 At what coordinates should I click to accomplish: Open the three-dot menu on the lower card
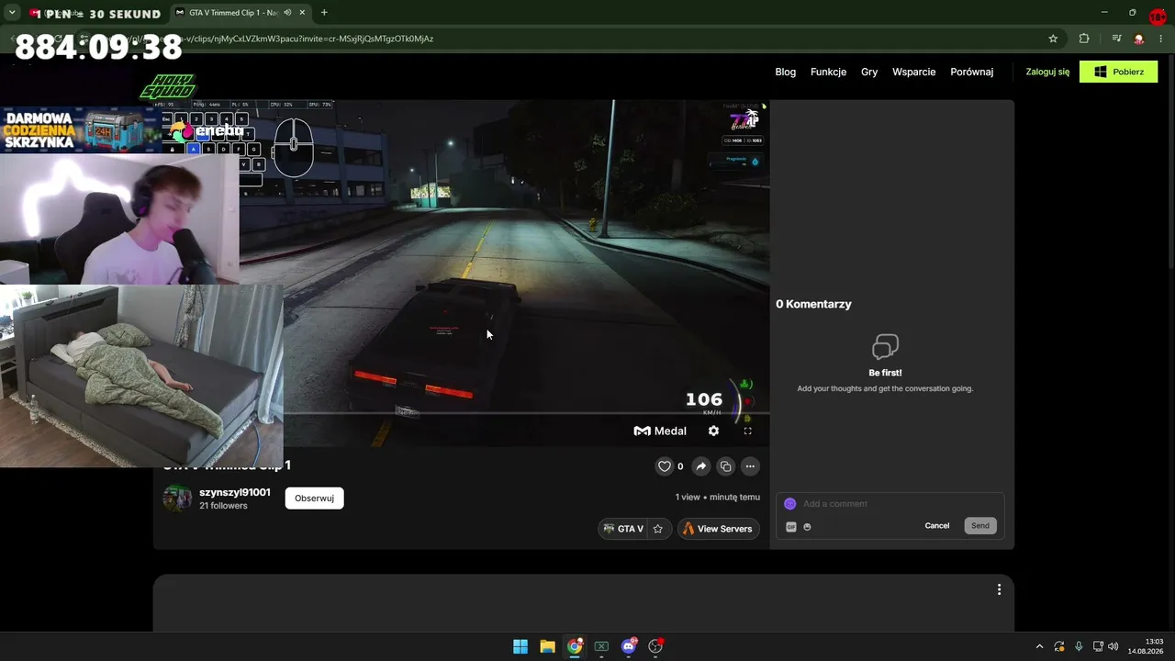pos(999,589)
